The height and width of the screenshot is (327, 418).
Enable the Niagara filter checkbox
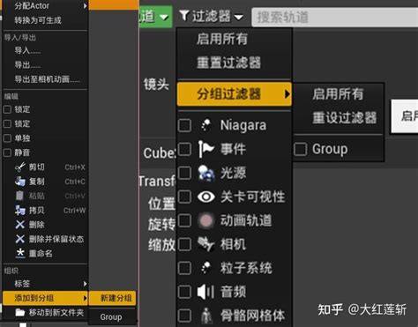[x=184, y=125]
